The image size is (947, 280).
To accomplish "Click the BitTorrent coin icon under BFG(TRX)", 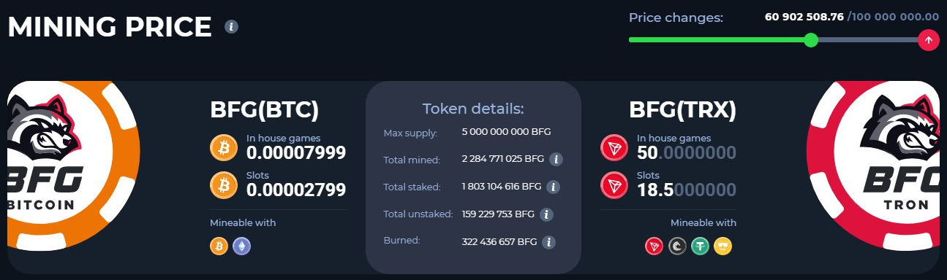I will pos(677,246).
